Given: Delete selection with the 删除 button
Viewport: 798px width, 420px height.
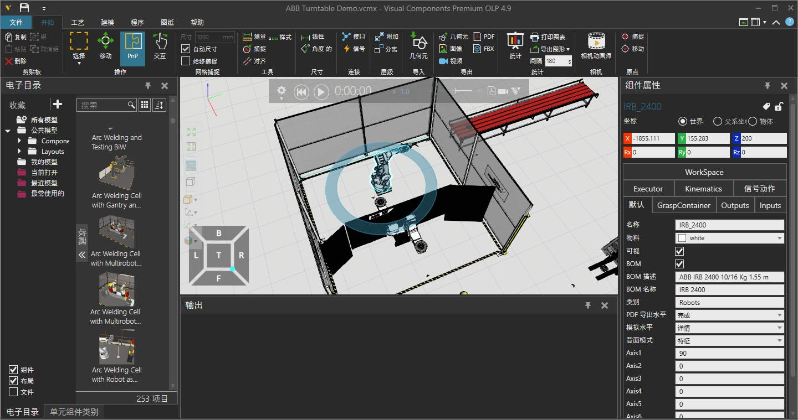Looking at the screenshot, I should [x=16, y=61].
